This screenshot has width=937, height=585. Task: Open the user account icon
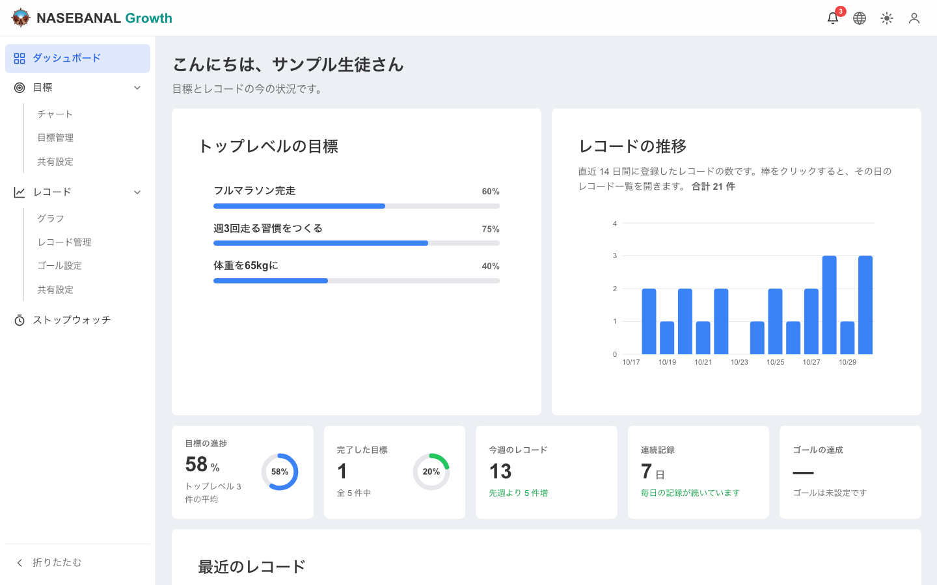pos(914,18)
